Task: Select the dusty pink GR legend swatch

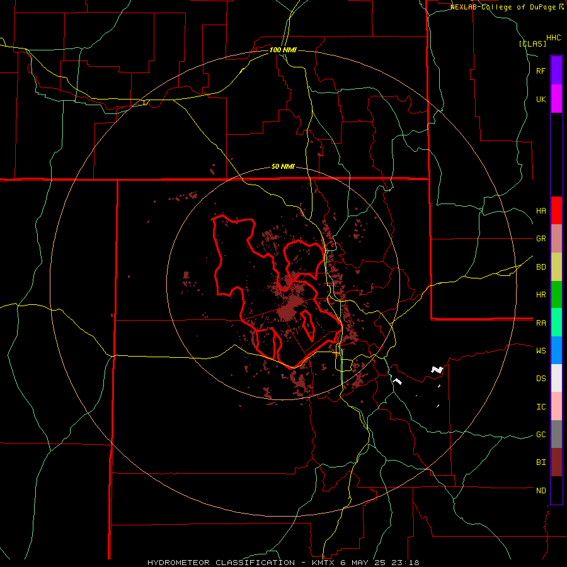Action: point(556,239)
